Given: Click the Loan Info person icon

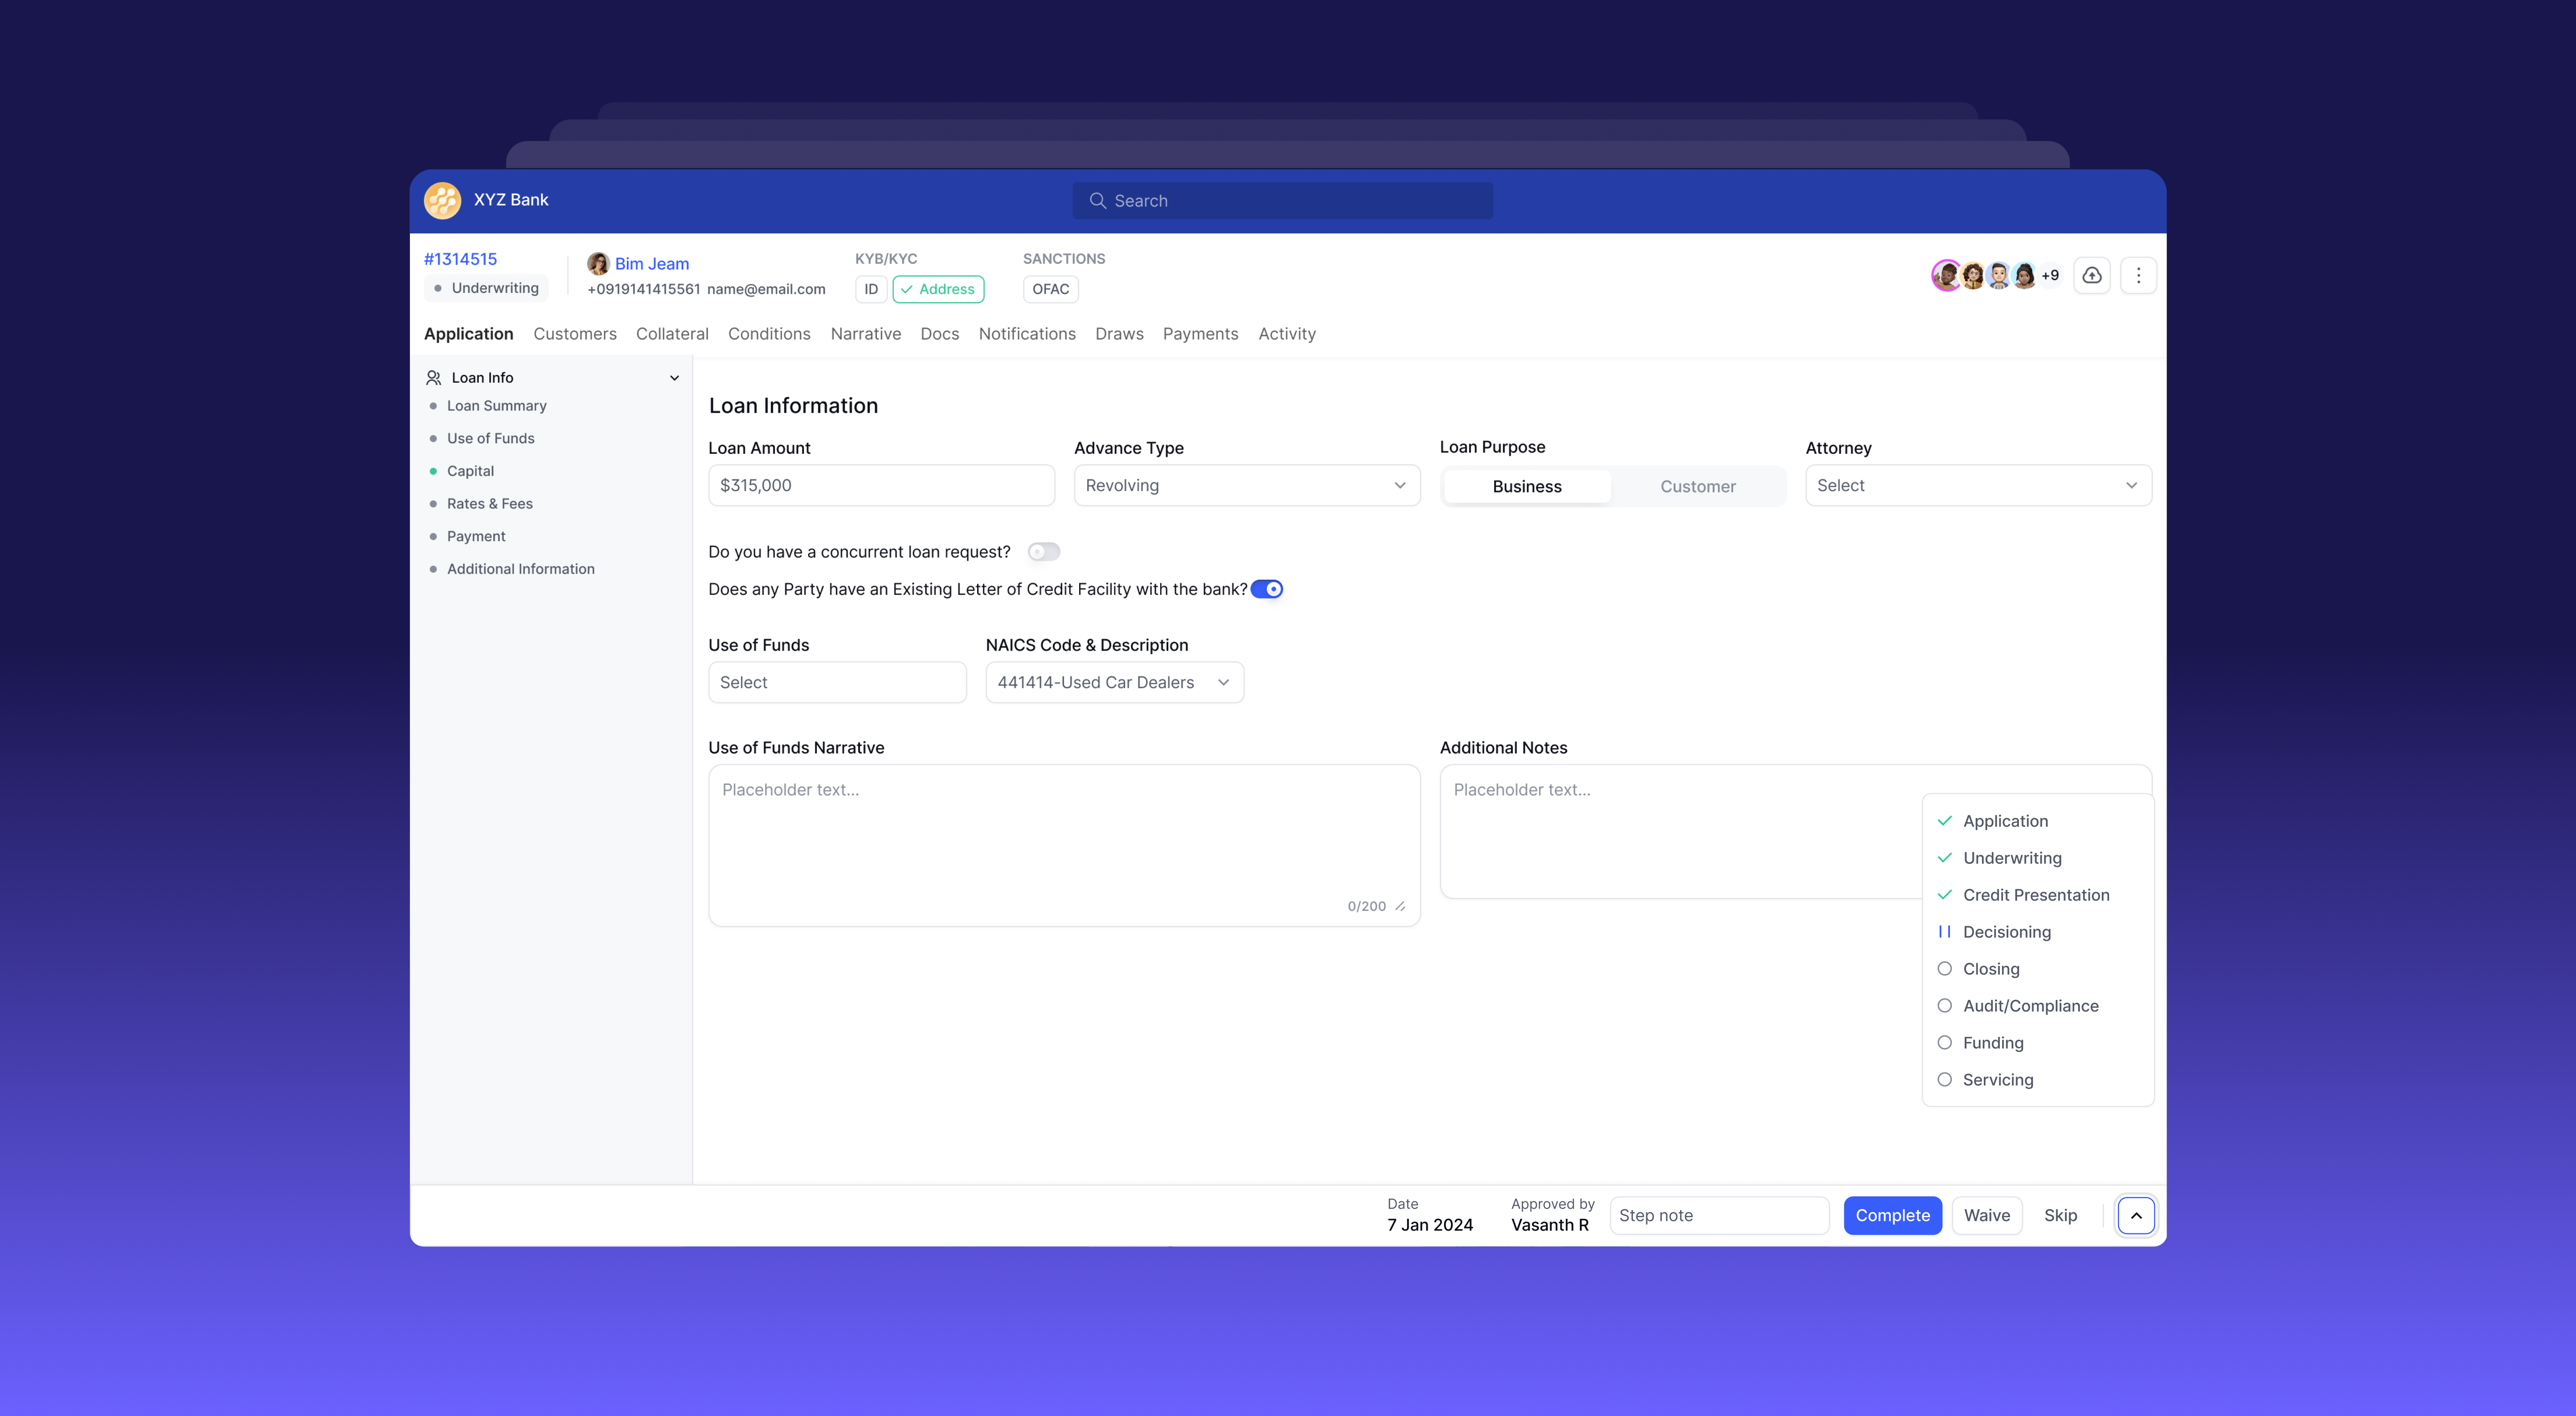Looking at the screenshot, I should pos(433,378).
